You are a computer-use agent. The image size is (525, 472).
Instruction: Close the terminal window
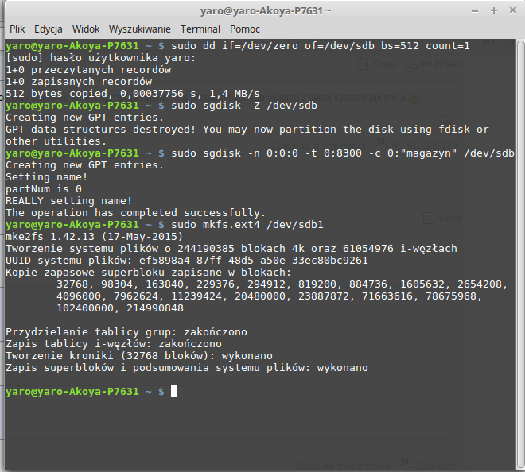(512, 10)
